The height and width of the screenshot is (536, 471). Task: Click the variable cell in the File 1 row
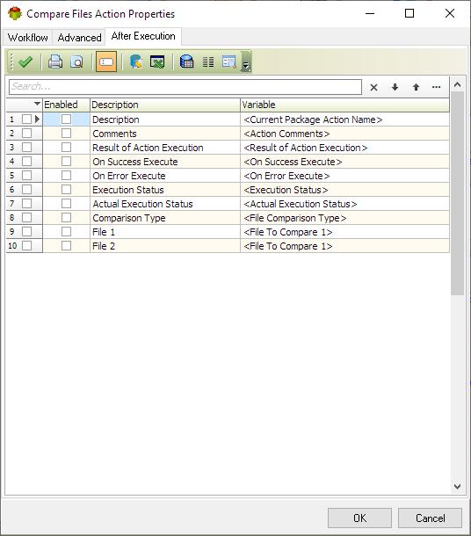344,232
